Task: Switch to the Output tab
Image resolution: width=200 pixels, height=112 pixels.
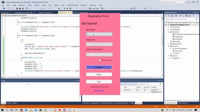Action: tap(132, 103)
